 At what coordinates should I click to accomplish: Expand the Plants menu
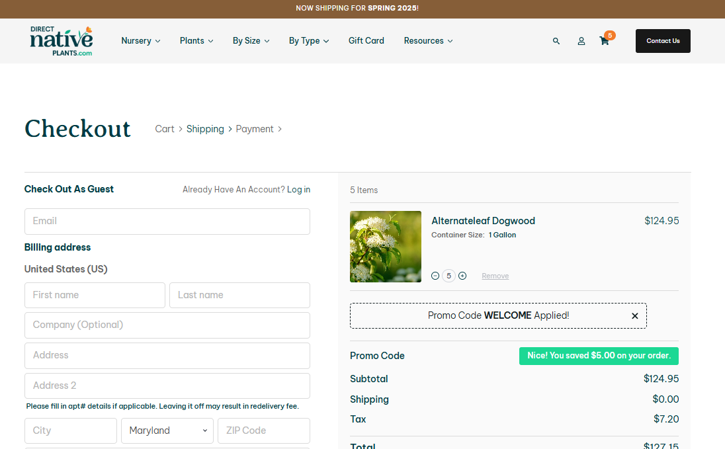(x=196, y=40)
